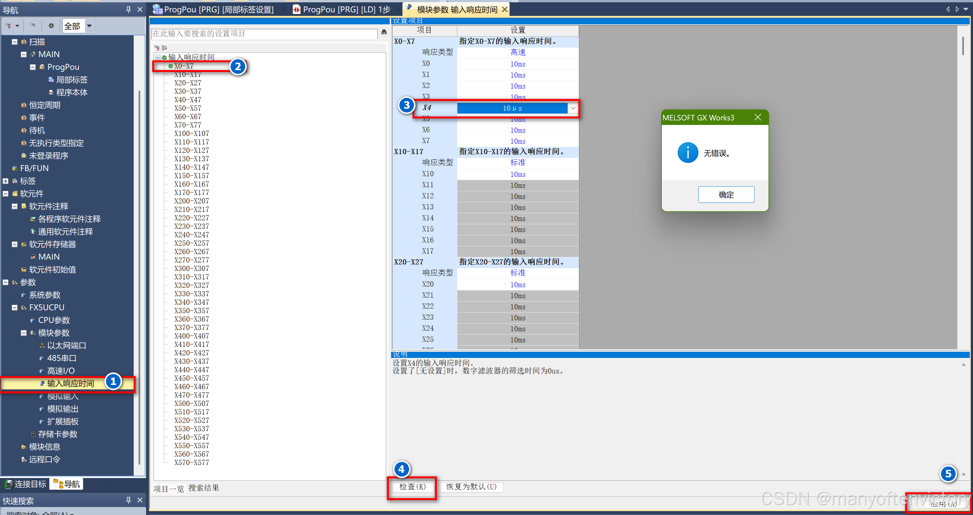Viewport: 973px width, 515px height.
Task: Close the 快速搜索 panel
Action: coord(140,500)
